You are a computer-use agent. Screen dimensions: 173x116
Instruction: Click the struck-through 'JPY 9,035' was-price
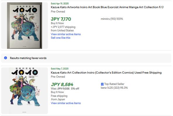click(63, 89)
